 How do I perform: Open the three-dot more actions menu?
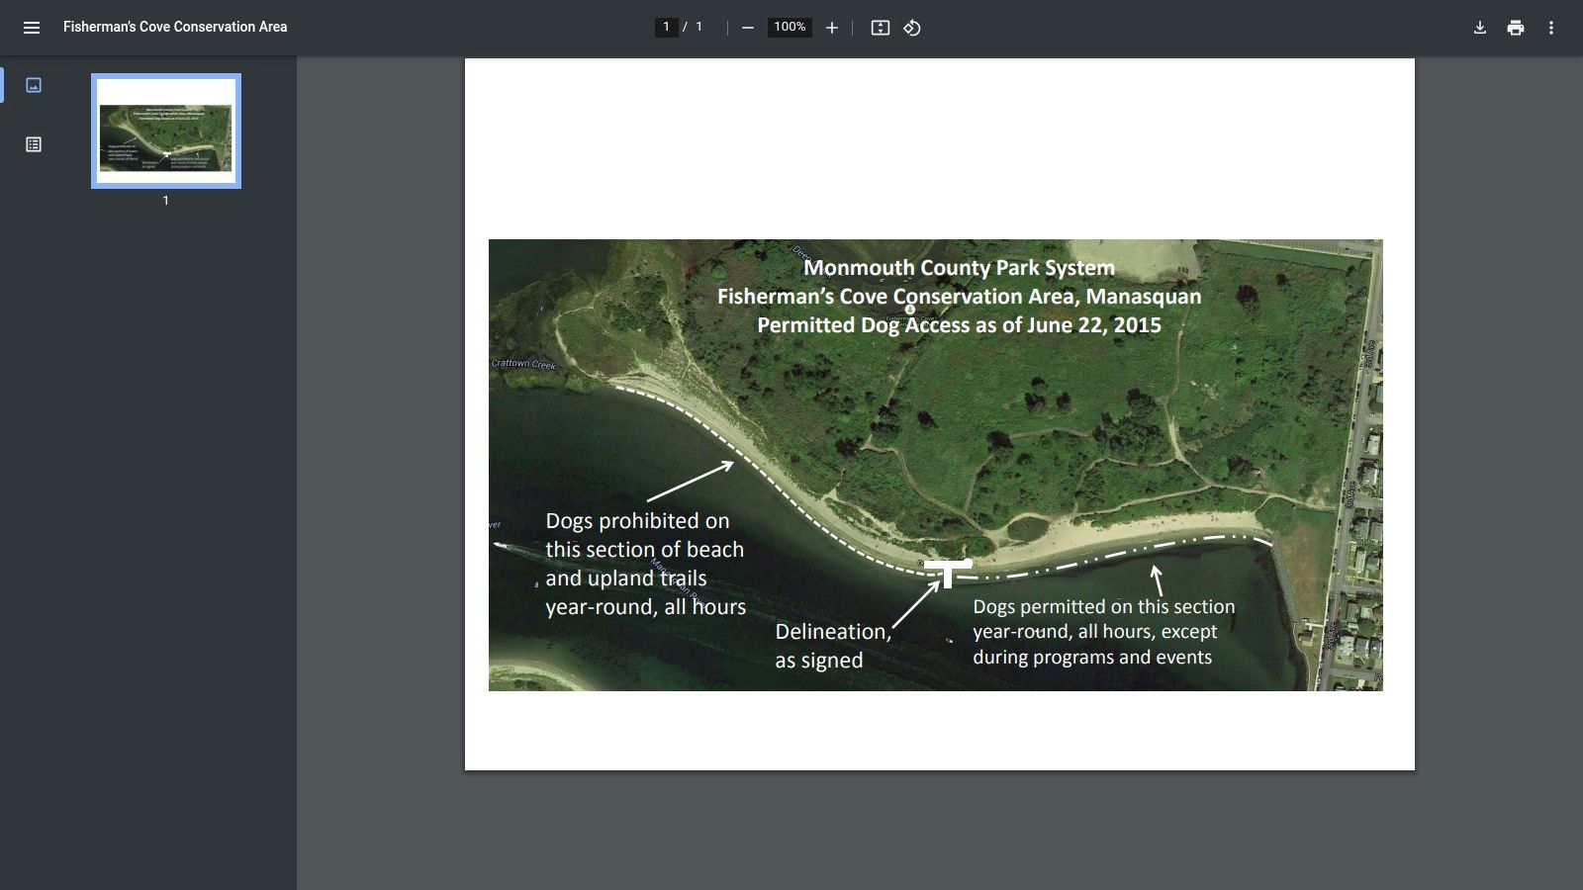tap(1551, 28)
